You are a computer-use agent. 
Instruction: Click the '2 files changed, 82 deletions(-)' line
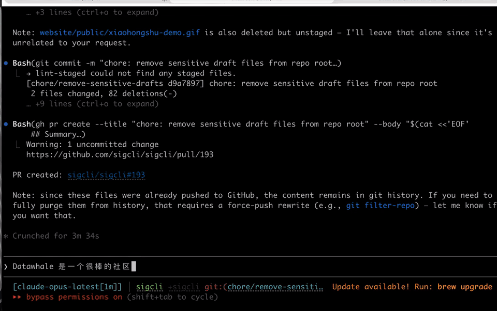[104, 94]
